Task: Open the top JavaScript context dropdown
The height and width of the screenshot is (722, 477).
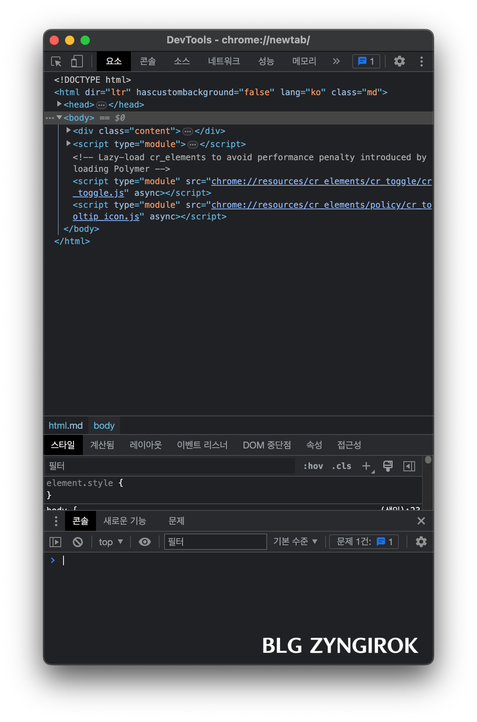Action: coord(111,542)
